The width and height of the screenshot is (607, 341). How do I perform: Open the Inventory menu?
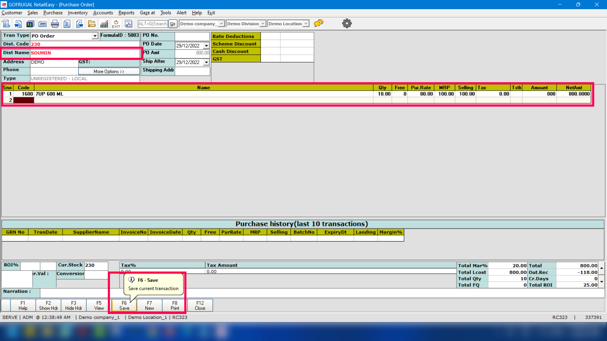pyautogui.click(x=77, y=13)
